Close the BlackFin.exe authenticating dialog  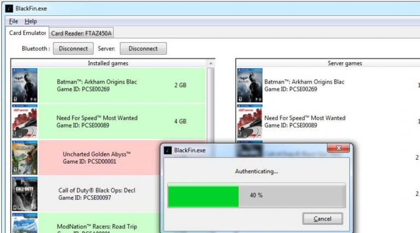click(339, 148)
